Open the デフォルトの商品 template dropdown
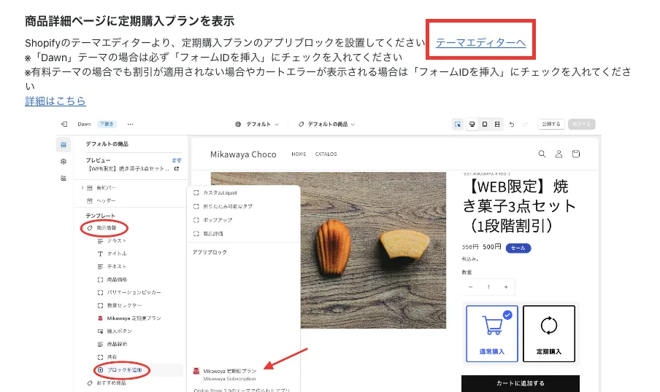The width and height of the screenshot is (660, 392). pos(328,125)
